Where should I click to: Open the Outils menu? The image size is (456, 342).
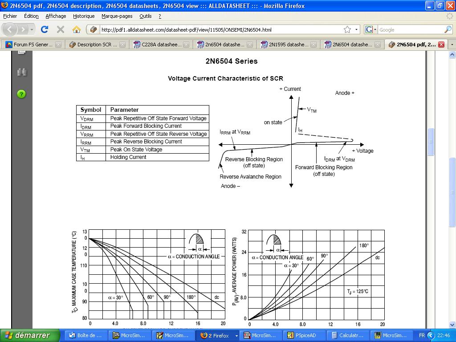pyautogui.click(x=146, y=16)
